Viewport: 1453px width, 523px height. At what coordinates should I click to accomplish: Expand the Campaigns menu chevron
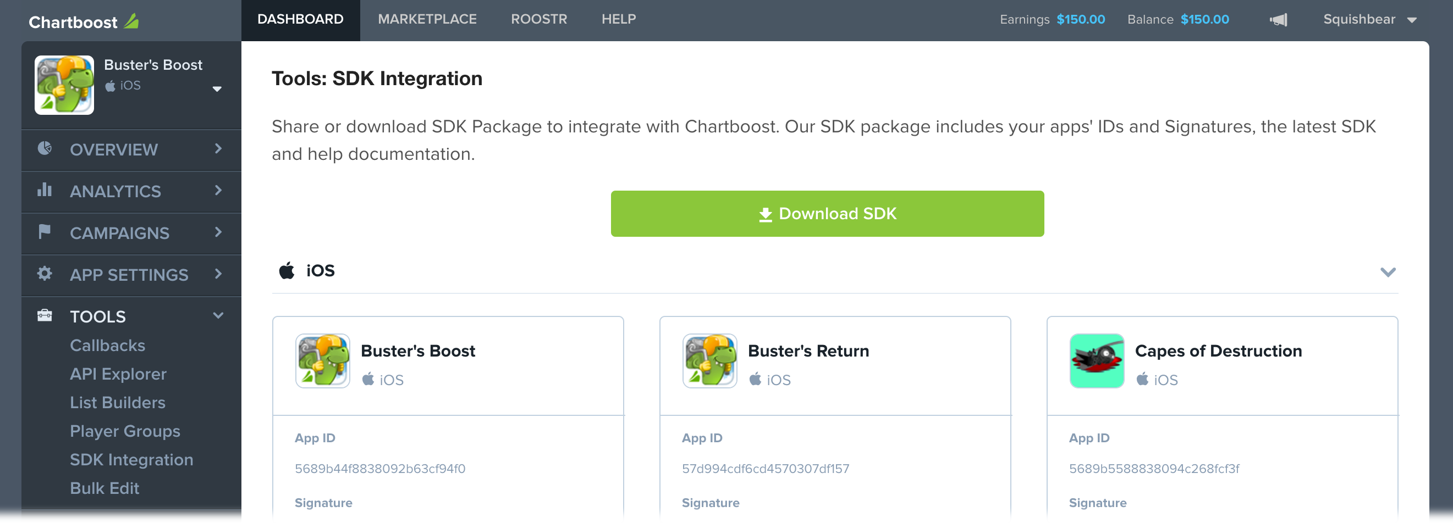coord(218,232)
